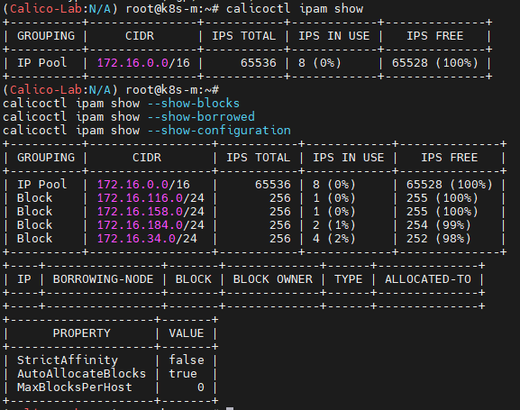The image size is (520, 410).
Task: Click the 'false' value for StrictAffinity
Action: (x=187, y=360)
